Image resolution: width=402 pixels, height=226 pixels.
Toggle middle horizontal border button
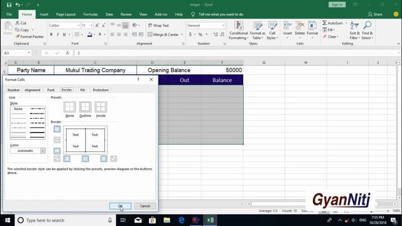[x=57, y=140]
